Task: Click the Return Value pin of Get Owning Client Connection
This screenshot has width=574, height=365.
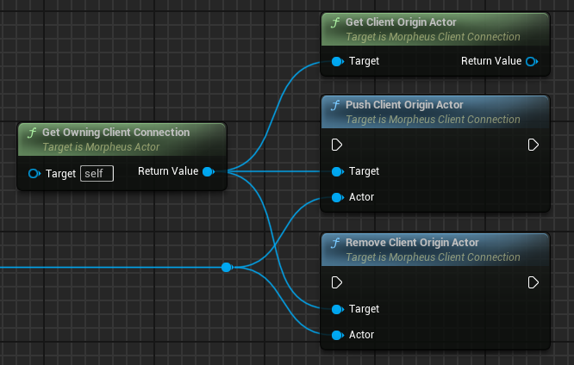Action: pyautogui.click(x=208, y=172)
